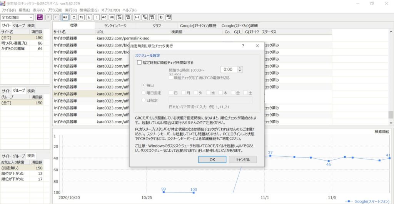Open the オプション(O) menu
This screenshot has height=204, width=394.
click(110, 10)
